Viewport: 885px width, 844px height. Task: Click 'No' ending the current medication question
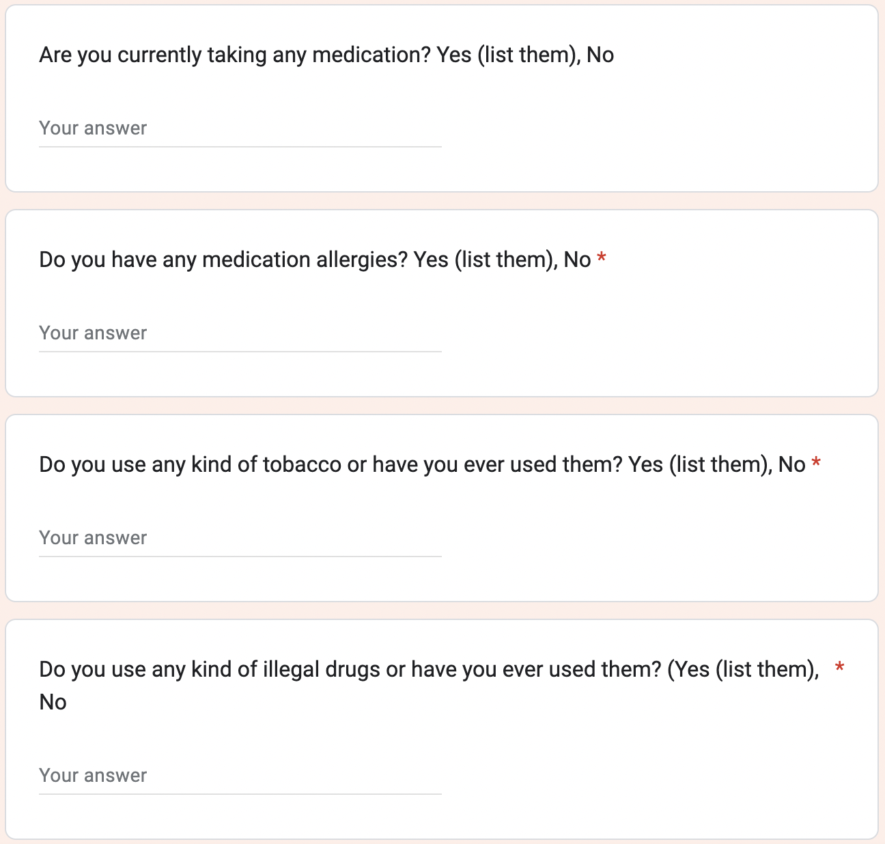tap(600, 55)
